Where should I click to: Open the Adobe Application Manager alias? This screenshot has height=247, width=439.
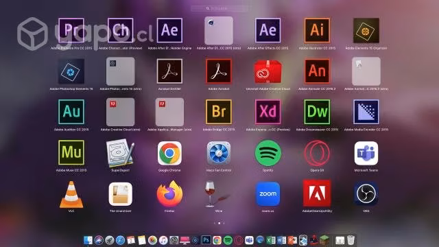(x=169, y=112)
